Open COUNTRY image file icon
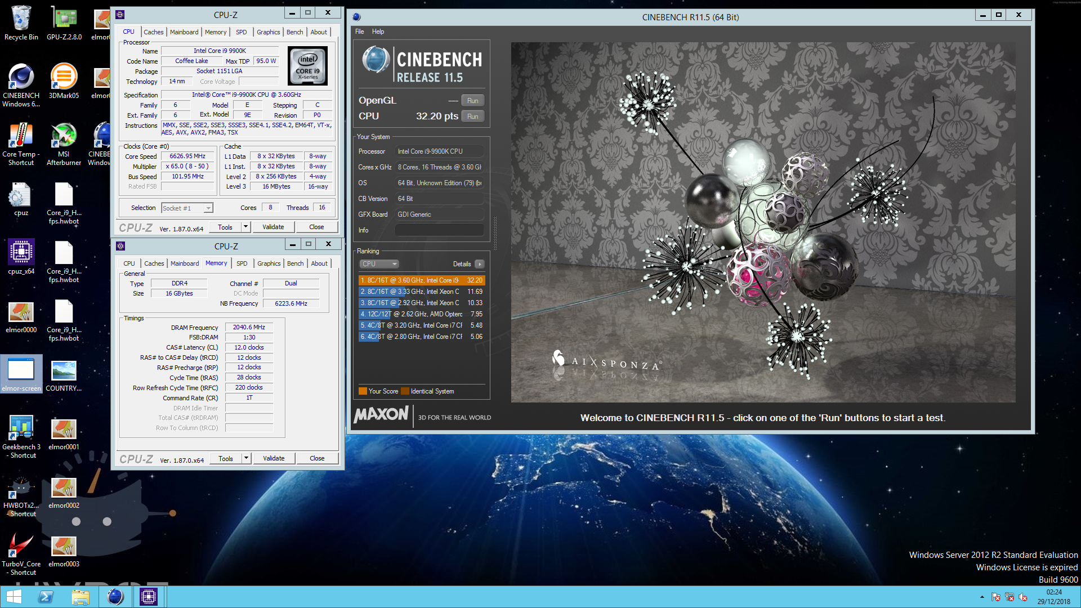Image resolution: width=1081 pixels, height=608 pixels. (64, 375)
